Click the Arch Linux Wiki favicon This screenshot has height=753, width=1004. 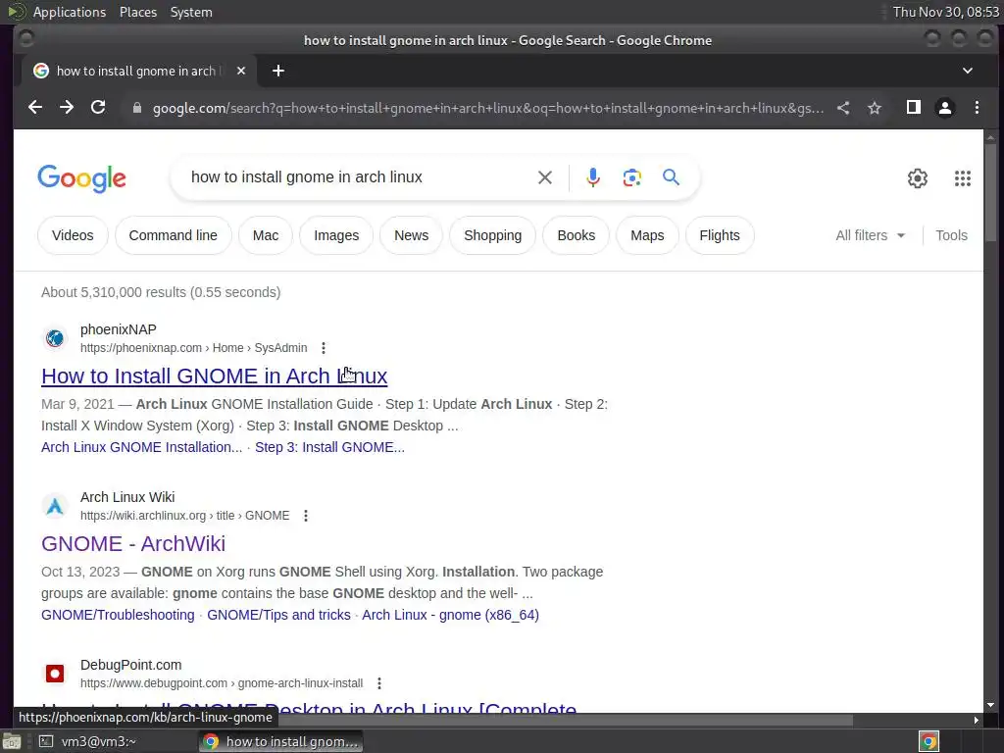point(55,506)
